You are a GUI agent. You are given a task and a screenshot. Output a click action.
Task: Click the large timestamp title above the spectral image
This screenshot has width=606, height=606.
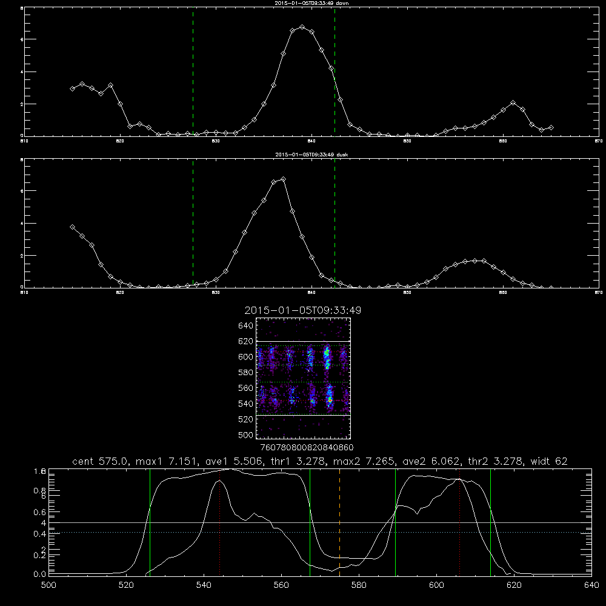tap(302, 310)
